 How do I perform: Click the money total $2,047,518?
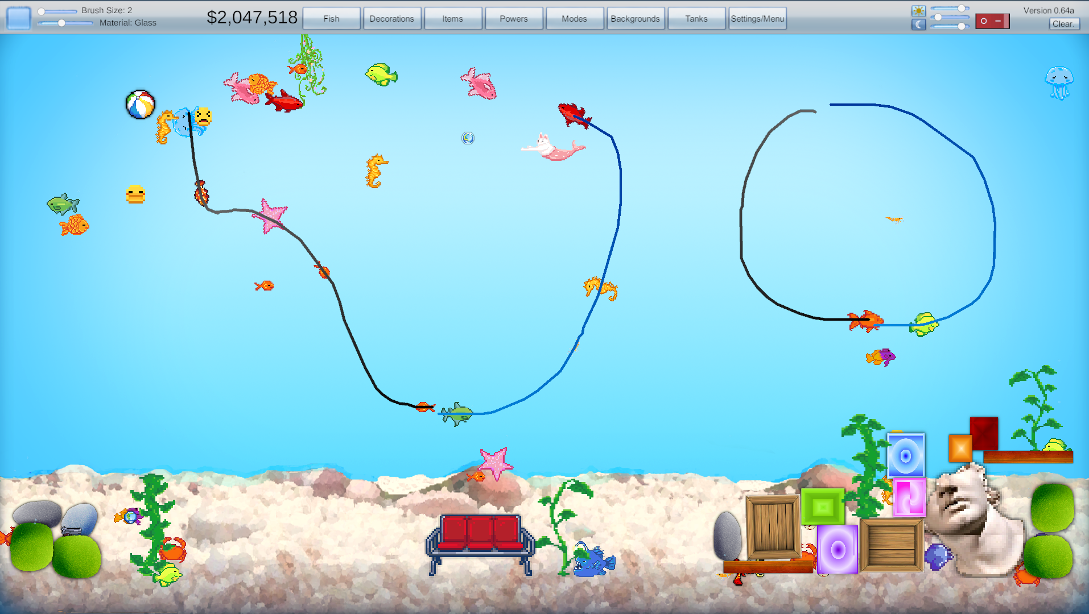click(x=252, y=18)
